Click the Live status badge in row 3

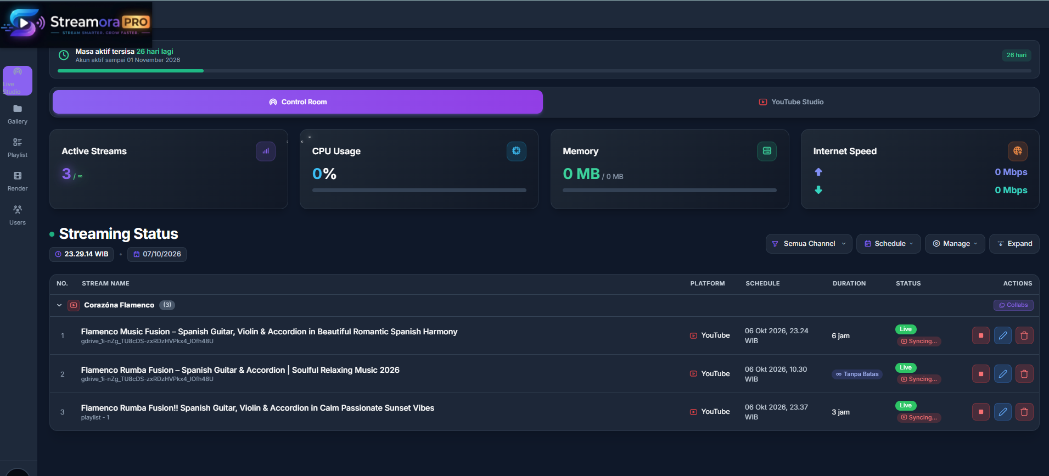click(906, 406)
